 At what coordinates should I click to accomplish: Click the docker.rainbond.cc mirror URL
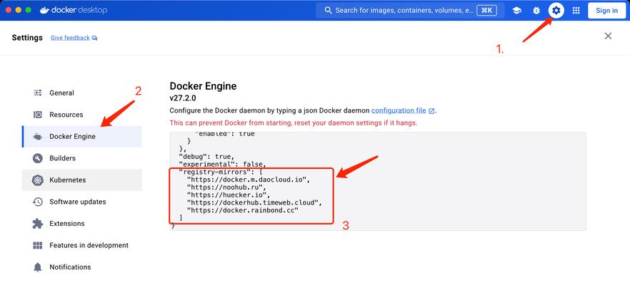coord(243,210)
